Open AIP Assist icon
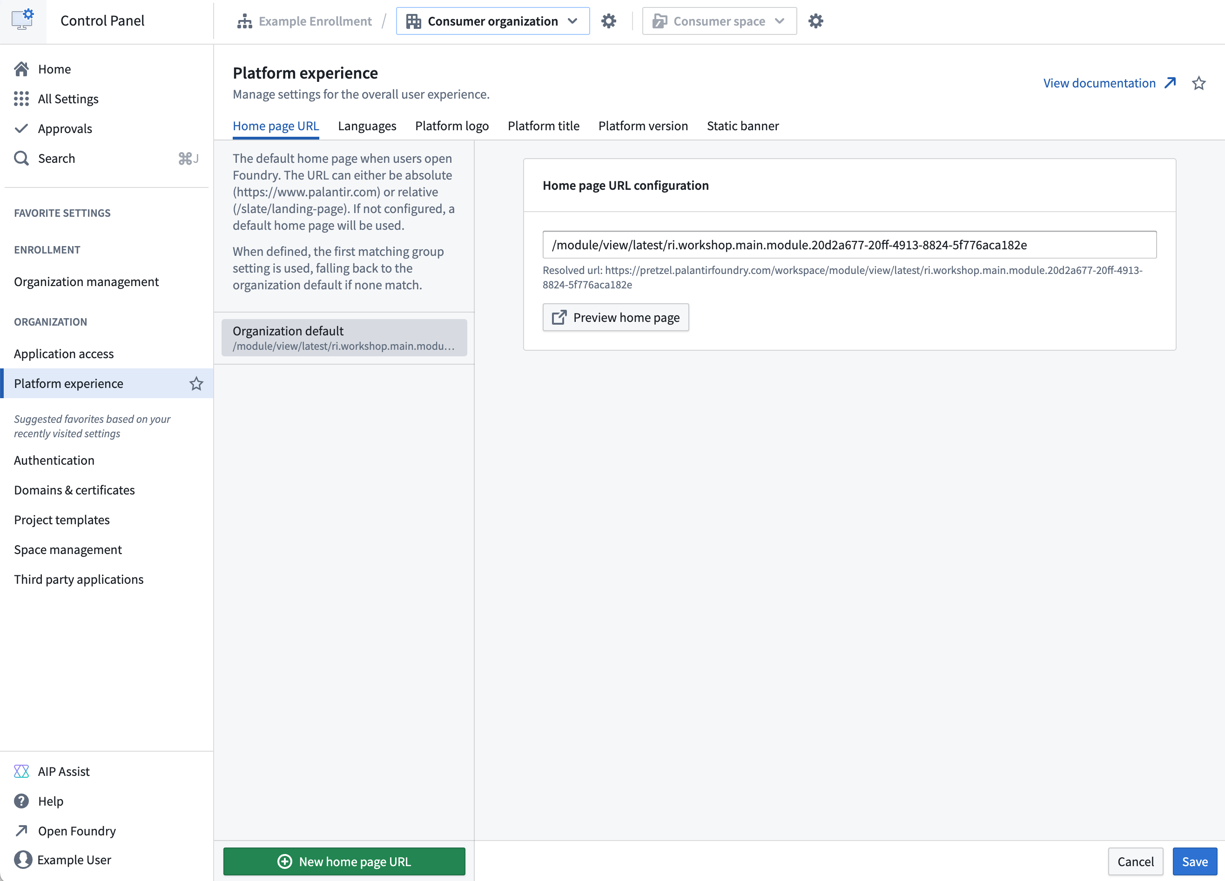The image size is (1225, 881). coord(21,771)
